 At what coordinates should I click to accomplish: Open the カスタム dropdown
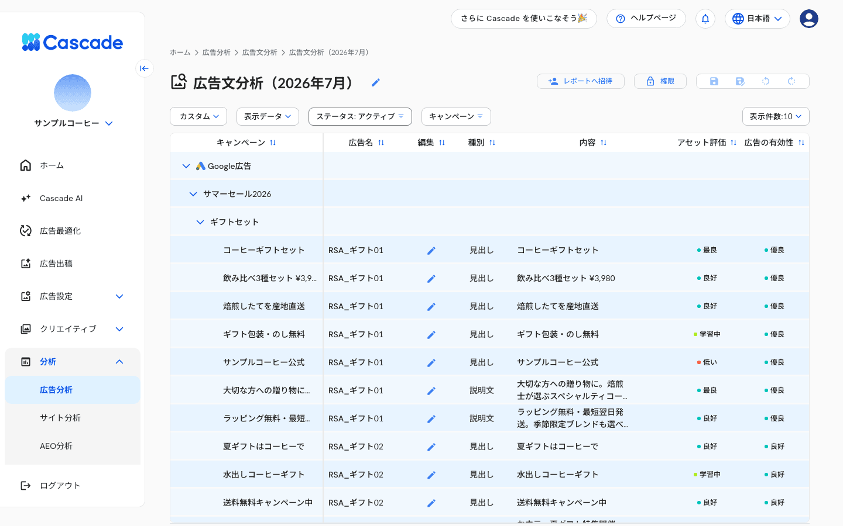[x=198, y=116]
